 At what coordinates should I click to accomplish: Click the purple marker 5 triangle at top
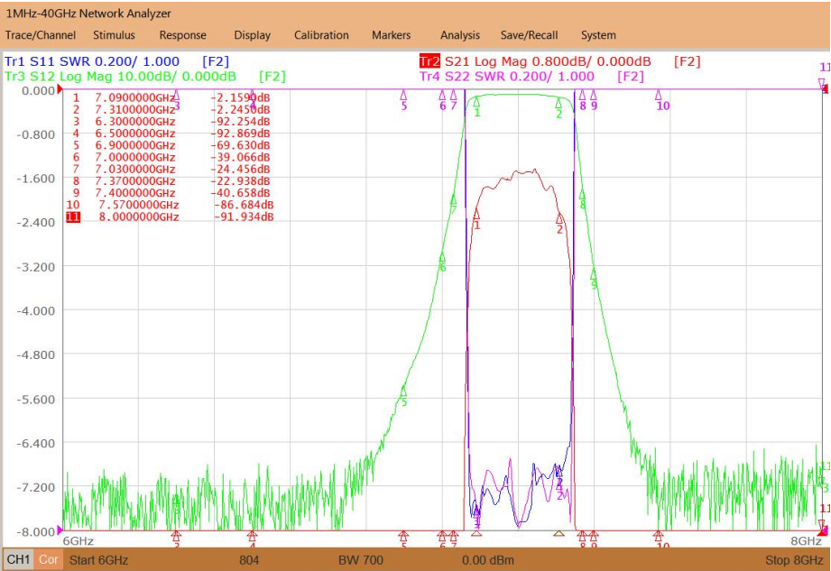click(403, 95)
